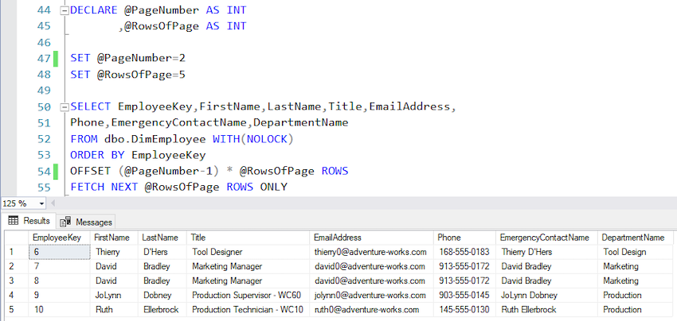The height and width of the screenshot is (321, 677).
Task: Select the LastName cell D'Hers
Action: [x=162, y=252]
